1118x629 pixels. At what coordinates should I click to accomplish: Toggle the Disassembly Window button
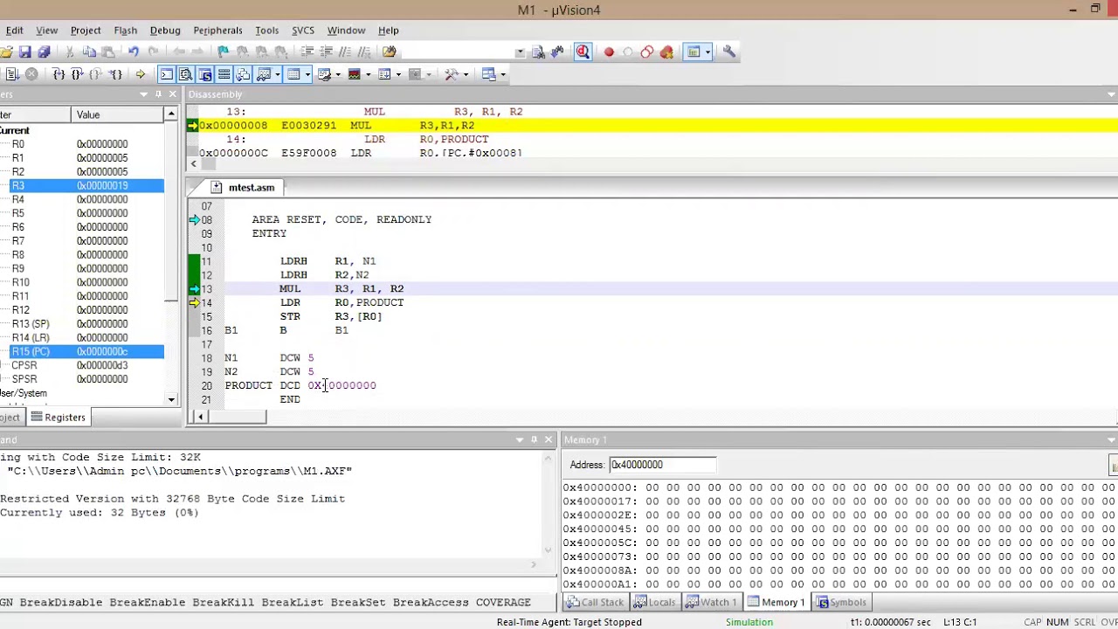click(x=185, y=74)
